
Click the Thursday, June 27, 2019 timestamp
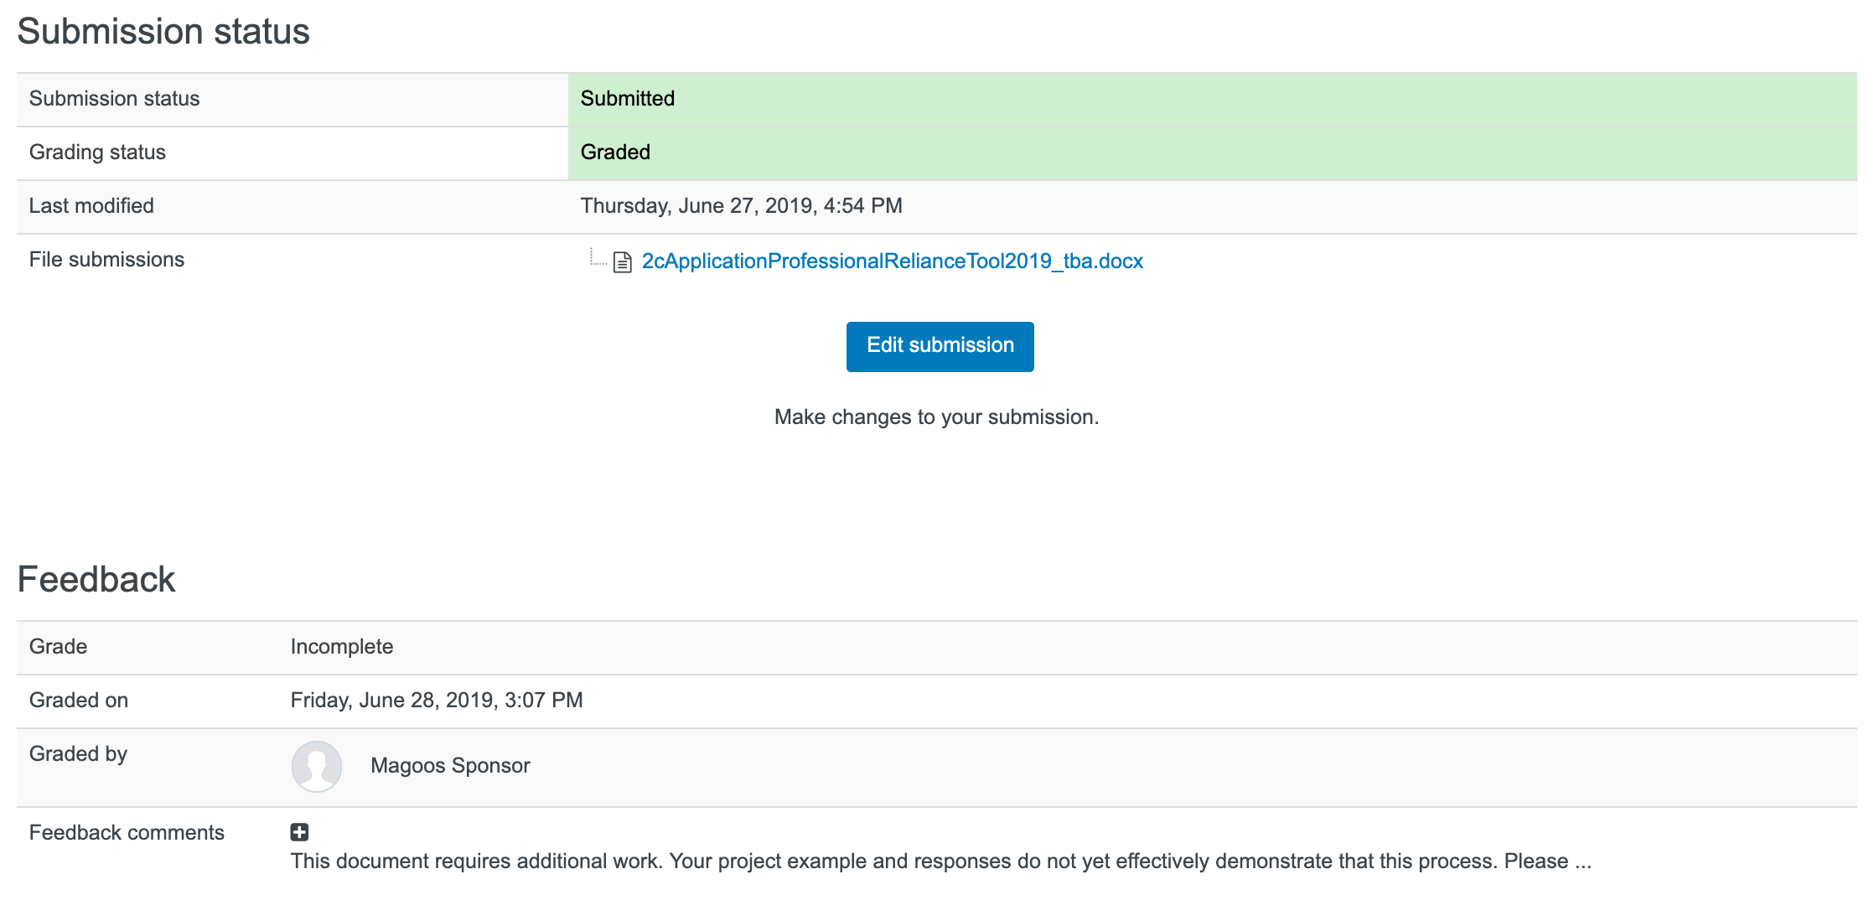741,206
